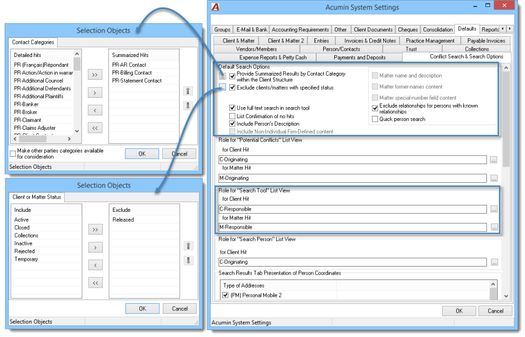Toggle Include Person's Description checkbox

[232, 123]
